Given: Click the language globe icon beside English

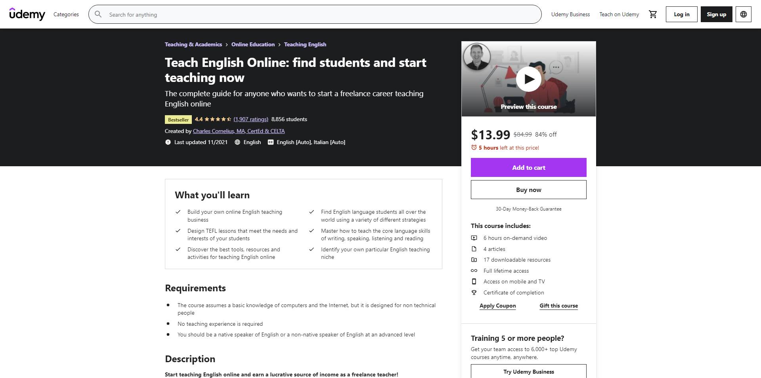Looking at the screenshot, I should click(x=237, y=142).
